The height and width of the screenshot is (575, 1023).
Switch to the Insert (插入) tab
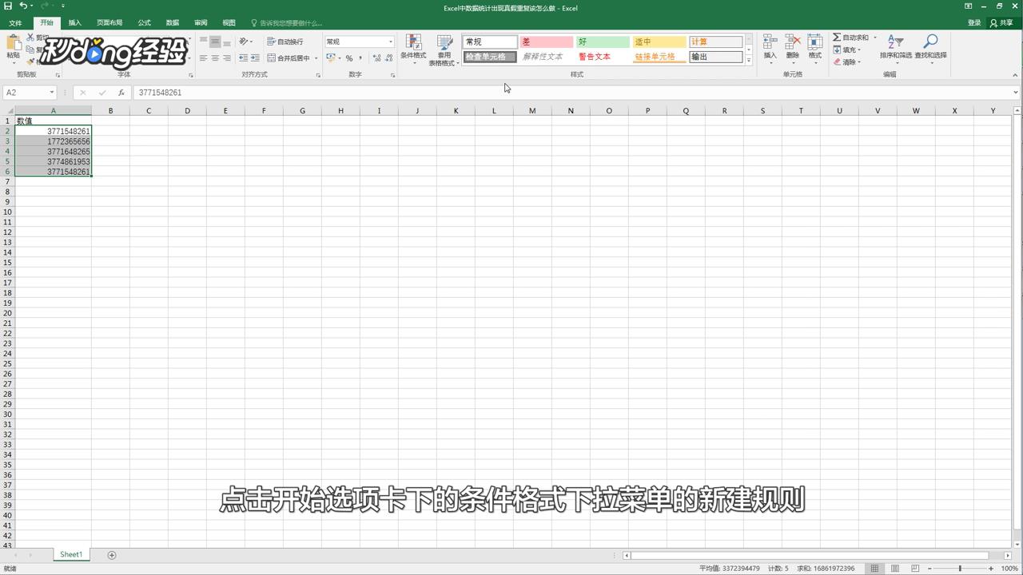(74, 23)
